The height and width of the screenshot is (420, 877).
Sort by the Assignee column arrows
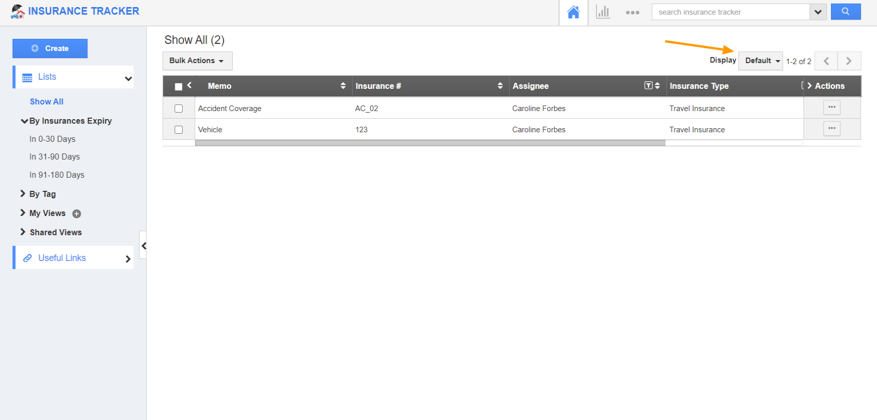[x=657, y=86]
